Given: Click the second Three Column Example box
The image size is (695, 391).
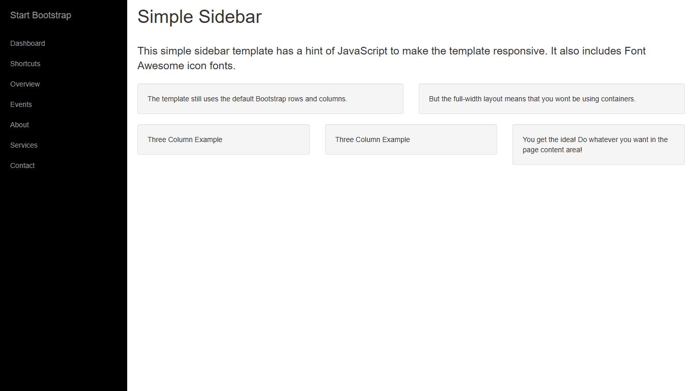Looking at the screenshot, I should [x=411, y=139].
